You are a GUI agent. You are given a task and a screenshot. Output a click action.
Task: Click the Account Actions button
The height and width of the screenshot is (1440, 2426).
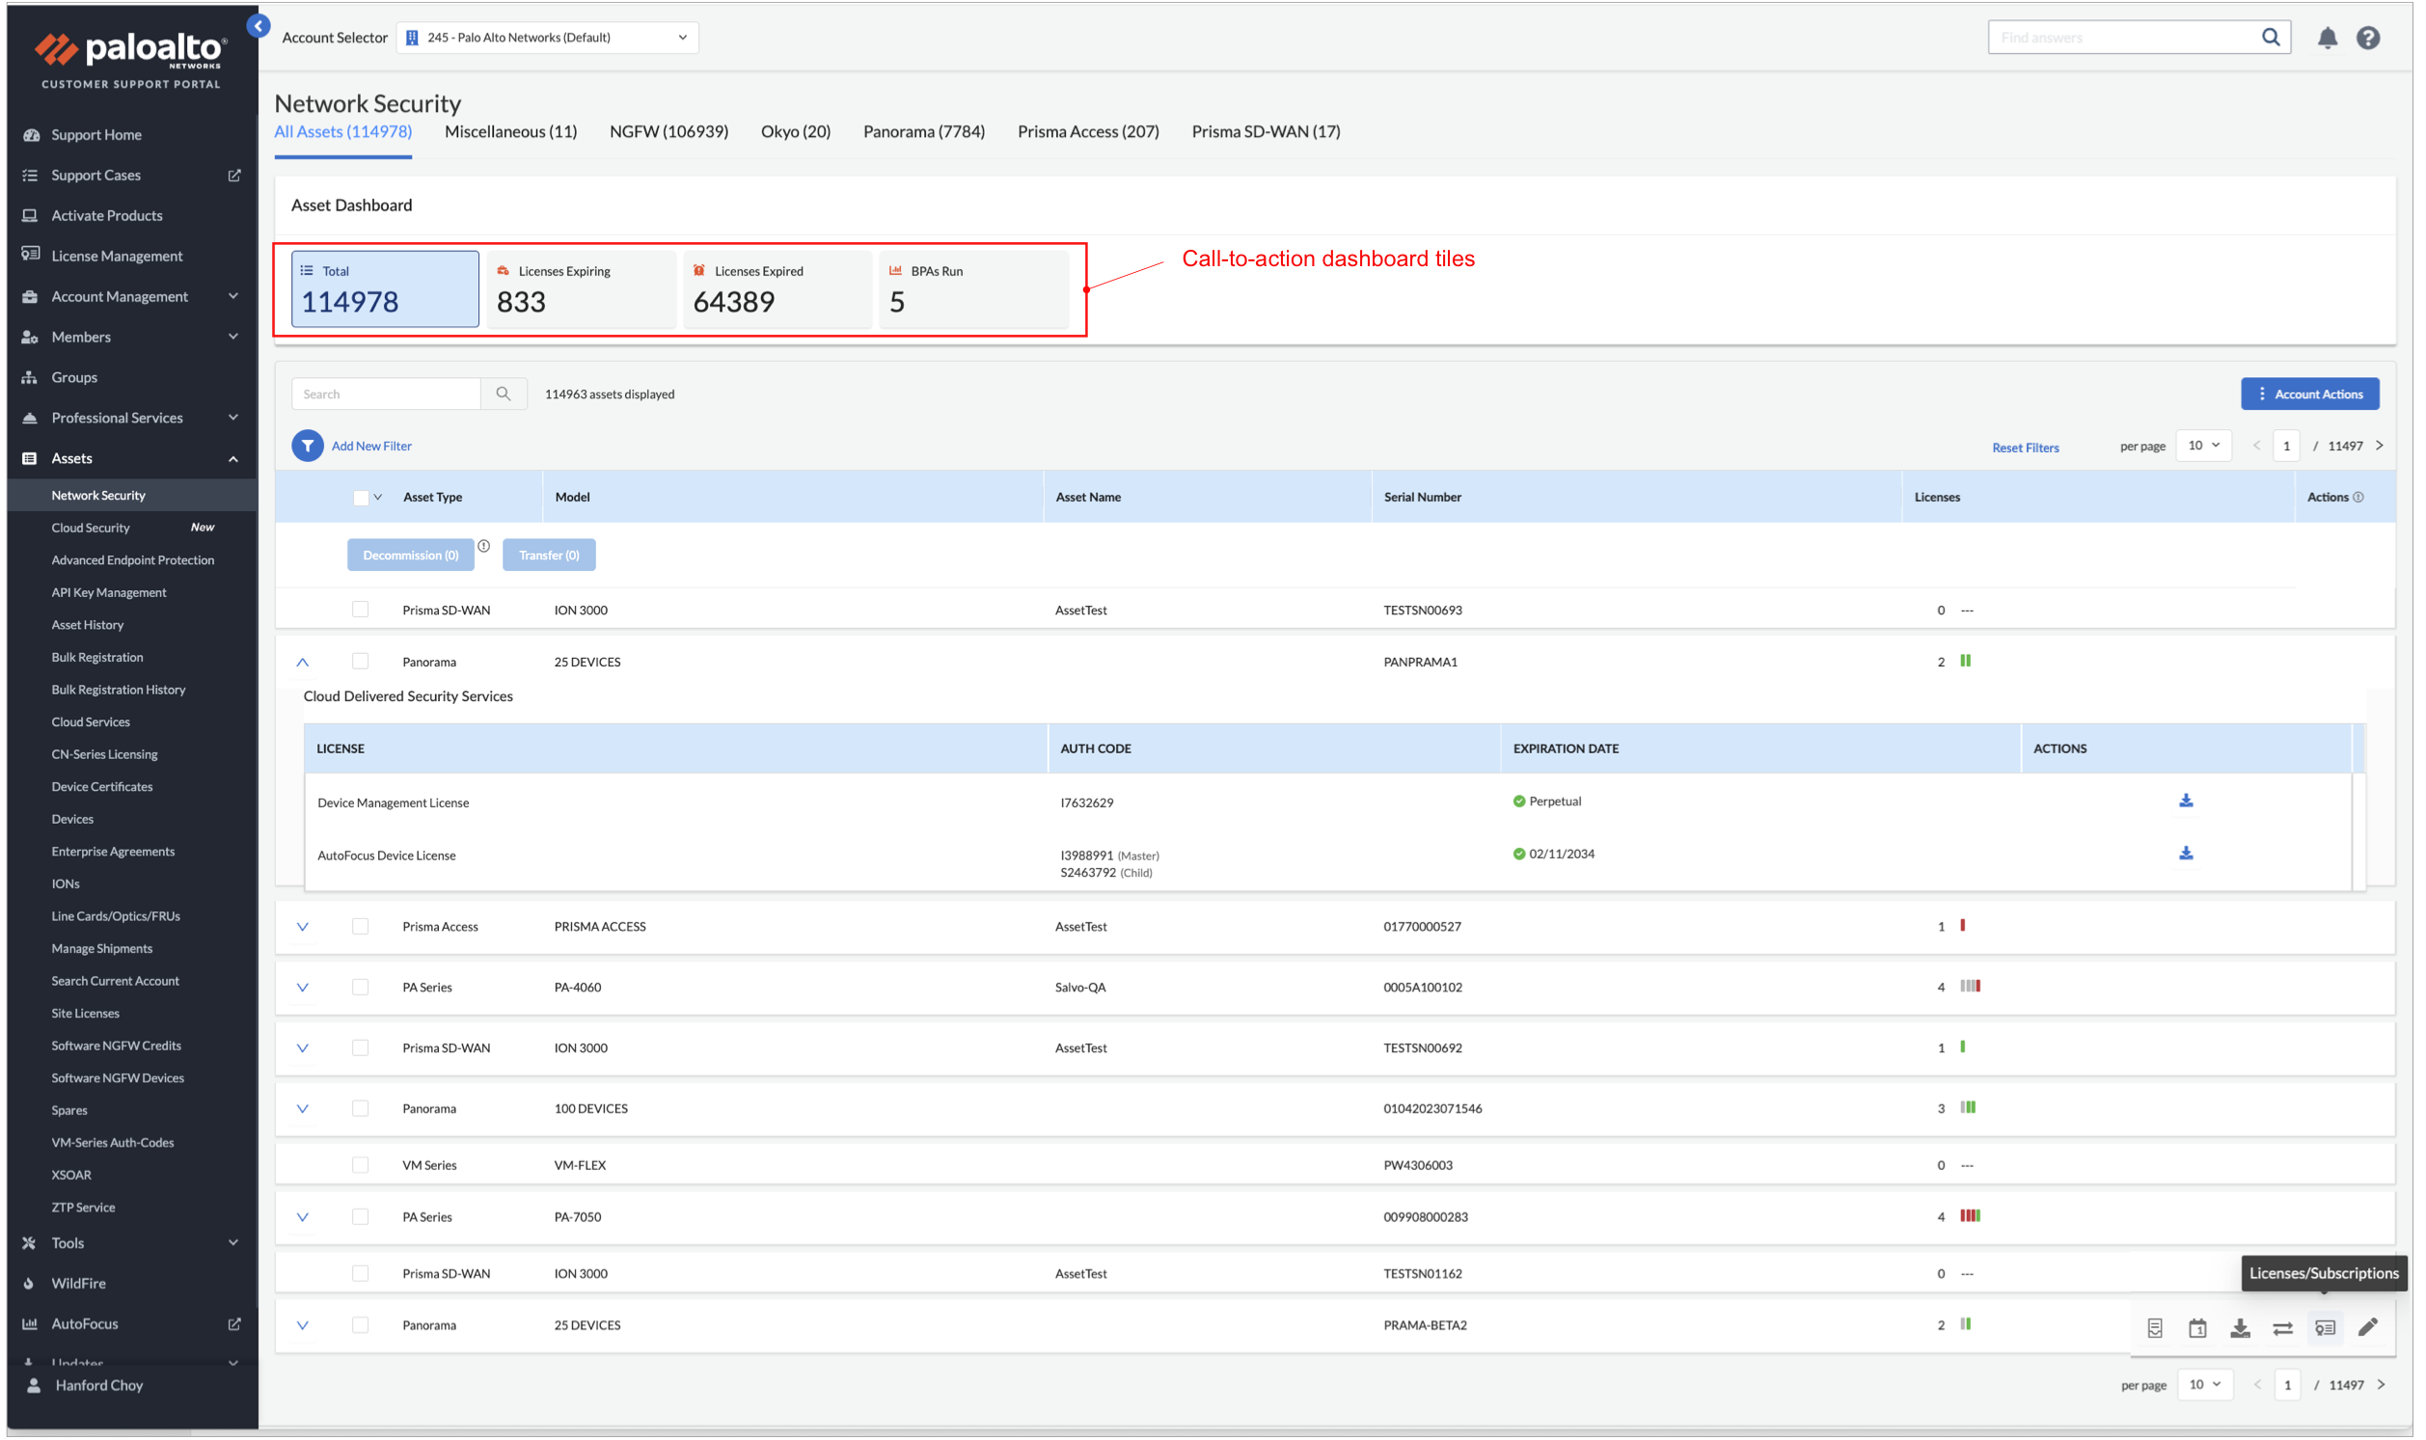coord(2308,394)
